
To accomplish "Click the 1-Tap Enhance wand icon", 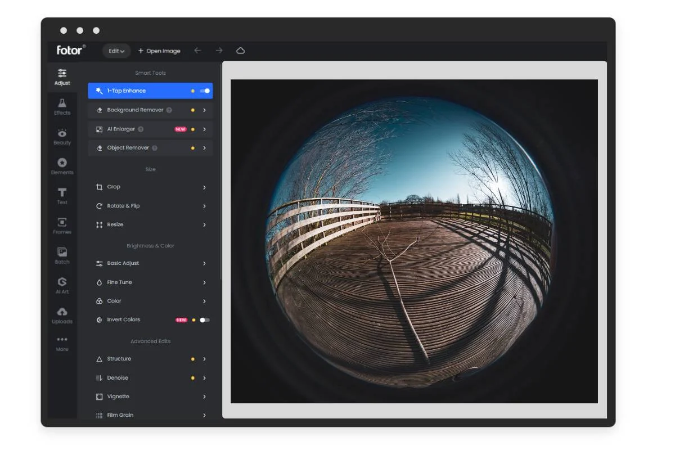I will 100,91.
